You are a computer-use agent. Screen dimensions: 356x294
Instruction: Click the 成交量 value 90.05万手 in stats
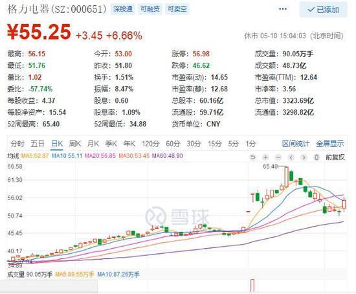click(x=298, y=54)
